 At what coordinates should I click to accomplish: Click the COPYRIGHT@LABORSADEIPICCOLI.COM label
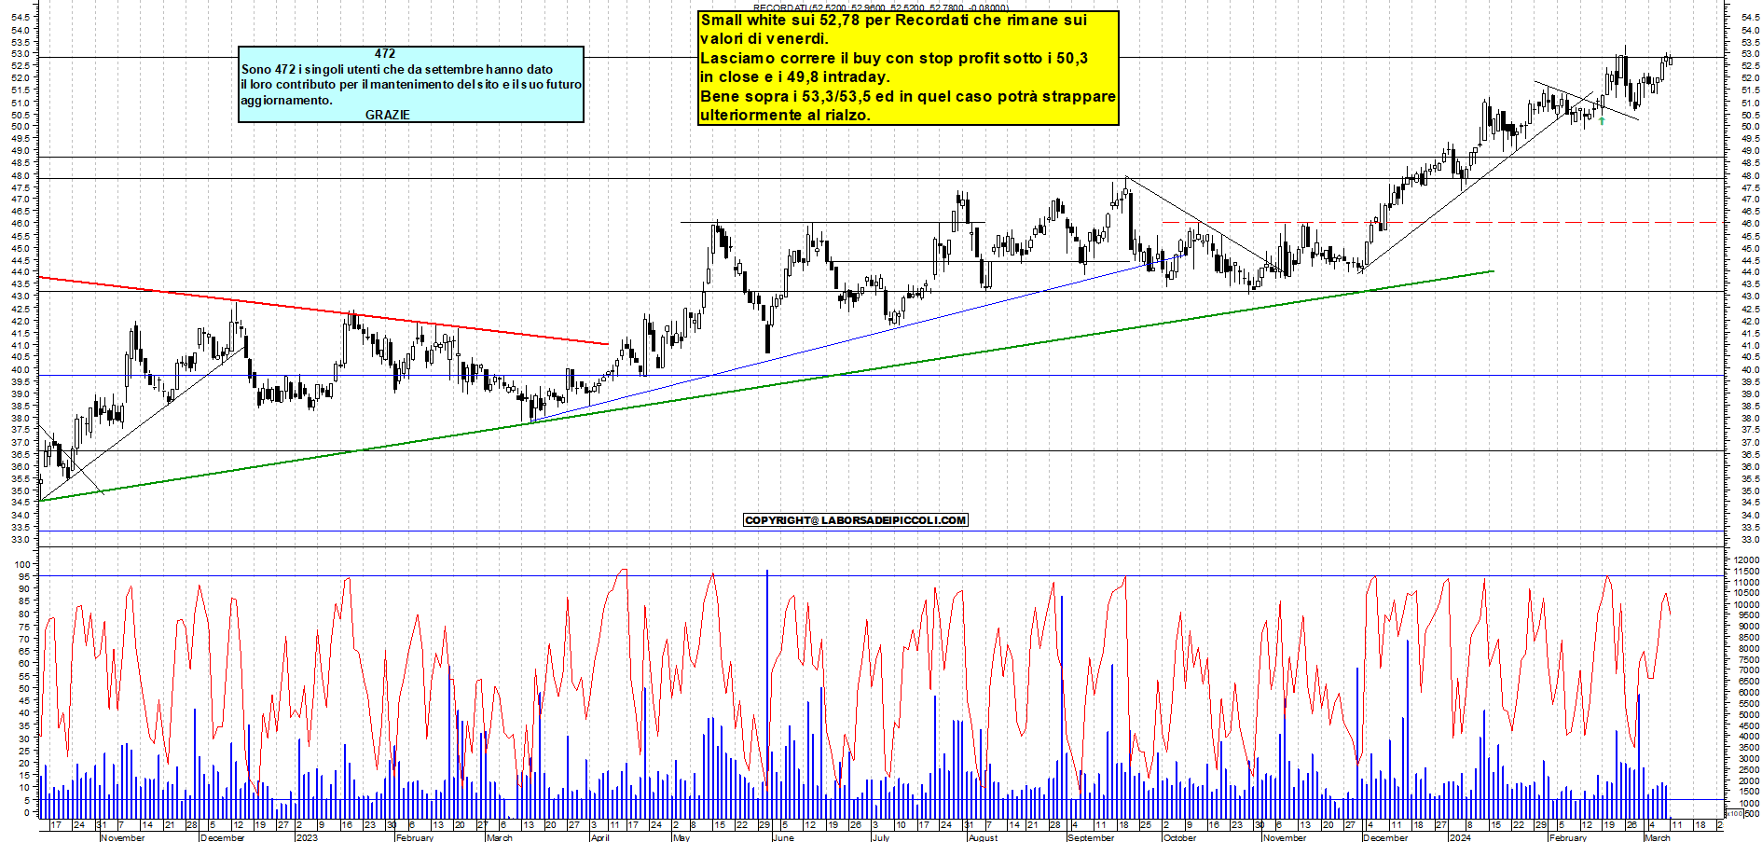[x=856, y=520]
